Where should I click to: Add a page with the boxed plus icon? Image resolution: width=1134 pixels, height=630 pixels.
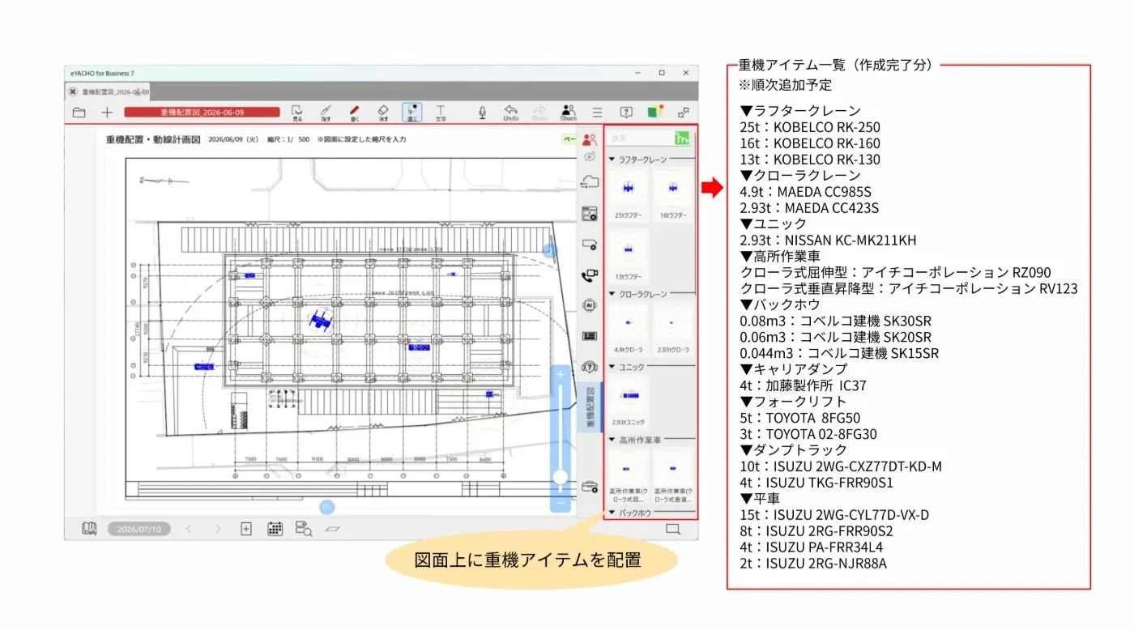tap(246, 529)
